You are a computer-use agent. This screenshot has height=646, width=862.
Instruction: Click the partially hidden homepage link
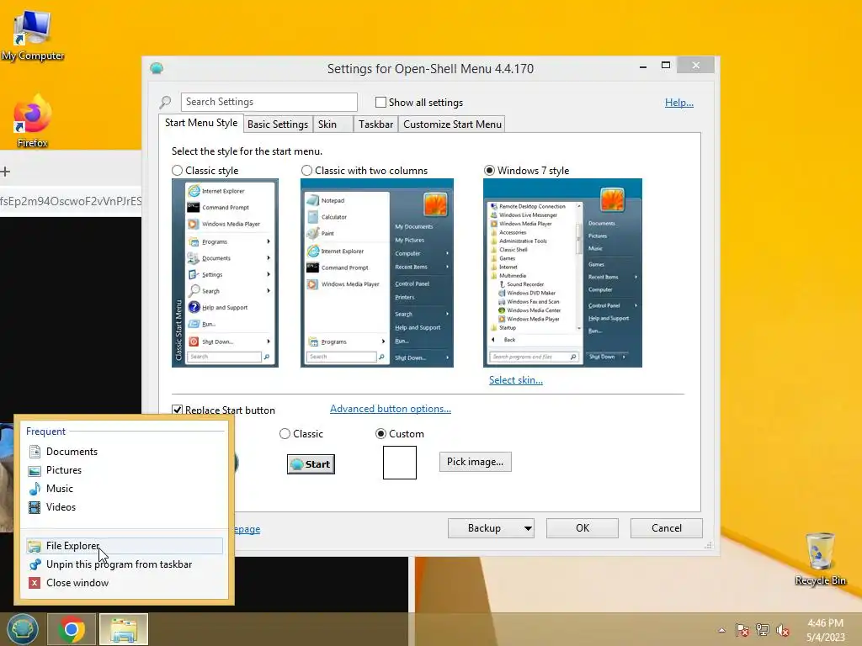tap(247, 530)
